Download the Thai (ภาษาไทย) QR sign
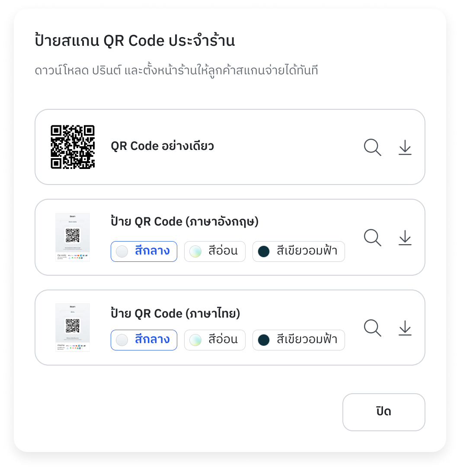The height and width of the screenshot is (471, 460). pyautogui.click(x=405, y=328)
